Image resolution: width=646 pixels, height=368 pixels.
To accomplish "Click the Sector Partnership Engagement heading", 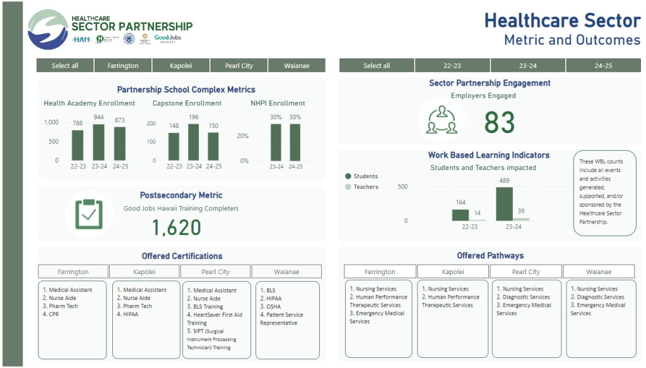I will (x=490, y=83).
